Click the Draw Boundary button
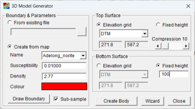Viewport: 195px width, 109px height. (29, 99)
